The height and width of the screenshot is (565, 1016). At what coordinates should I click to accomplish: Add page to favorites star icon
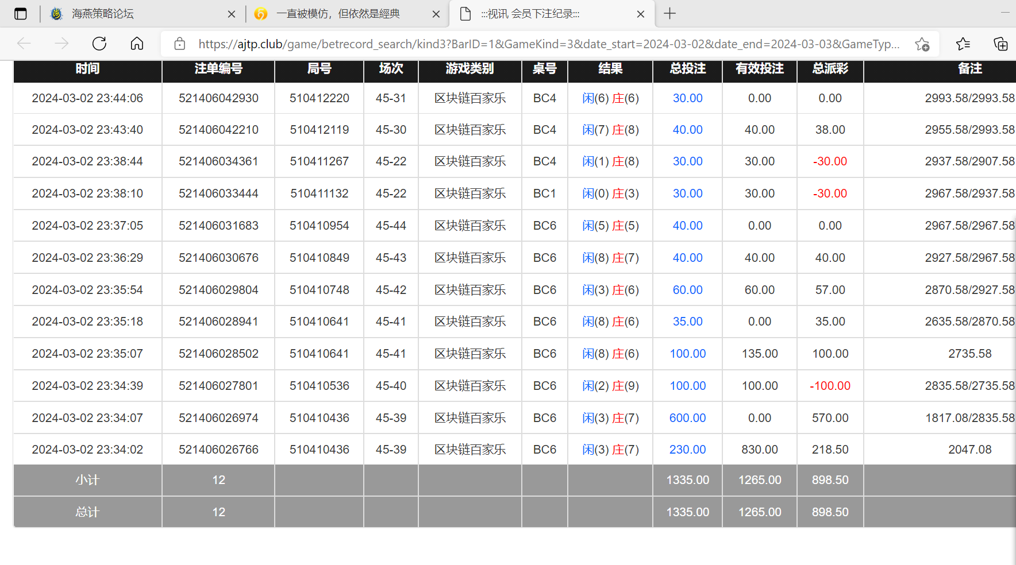[x=922, y=44]
